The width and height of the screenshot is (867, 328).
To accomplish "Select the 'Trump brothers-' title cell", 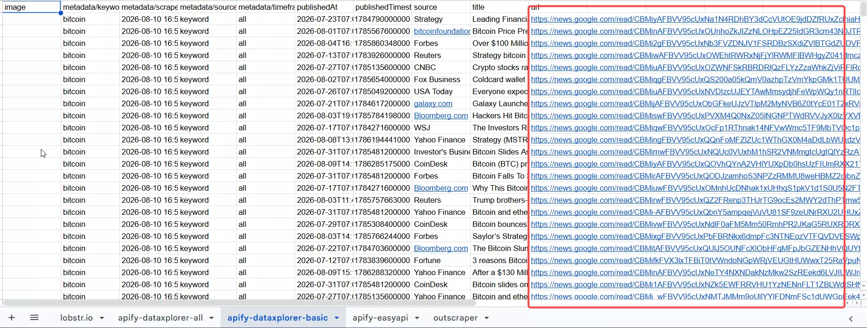I will [500, 200].
